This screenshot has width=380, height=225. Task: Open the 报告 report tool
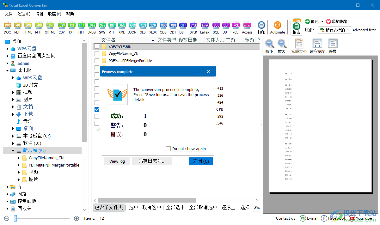click(297, 27)
